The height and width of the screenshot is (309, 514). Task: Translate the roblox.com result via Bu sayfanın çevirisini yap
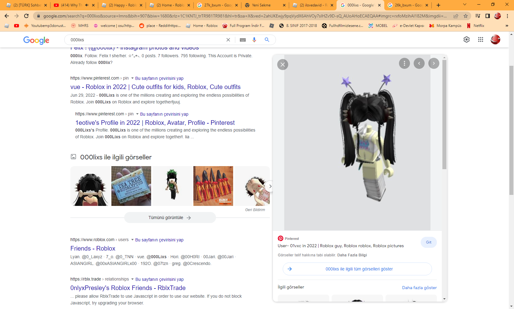coord(159,240)
